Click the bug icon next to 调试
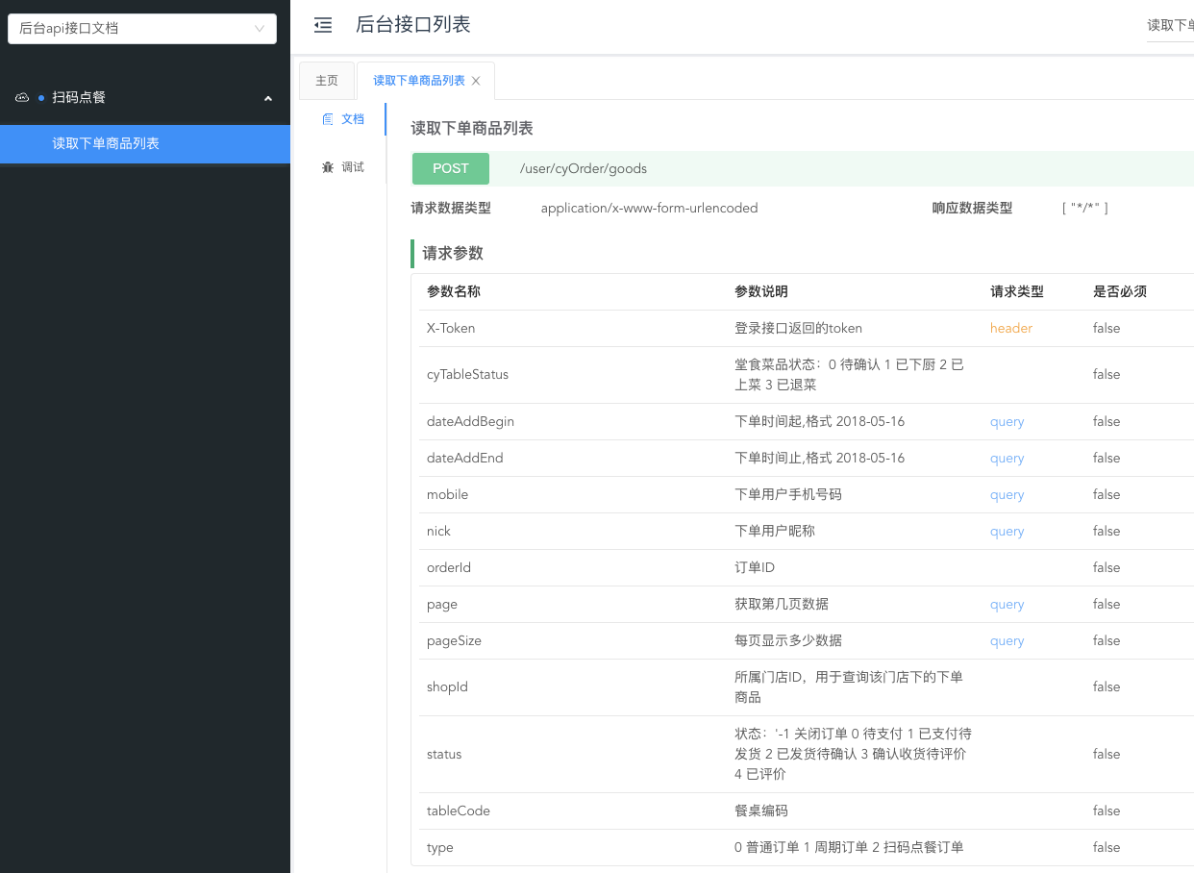 tap(328, 167)
